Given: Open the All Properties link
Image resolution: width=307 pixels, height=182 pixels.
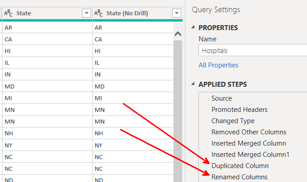Looking at the screenshot, I should pyautogui.click(x=218, y=65).
